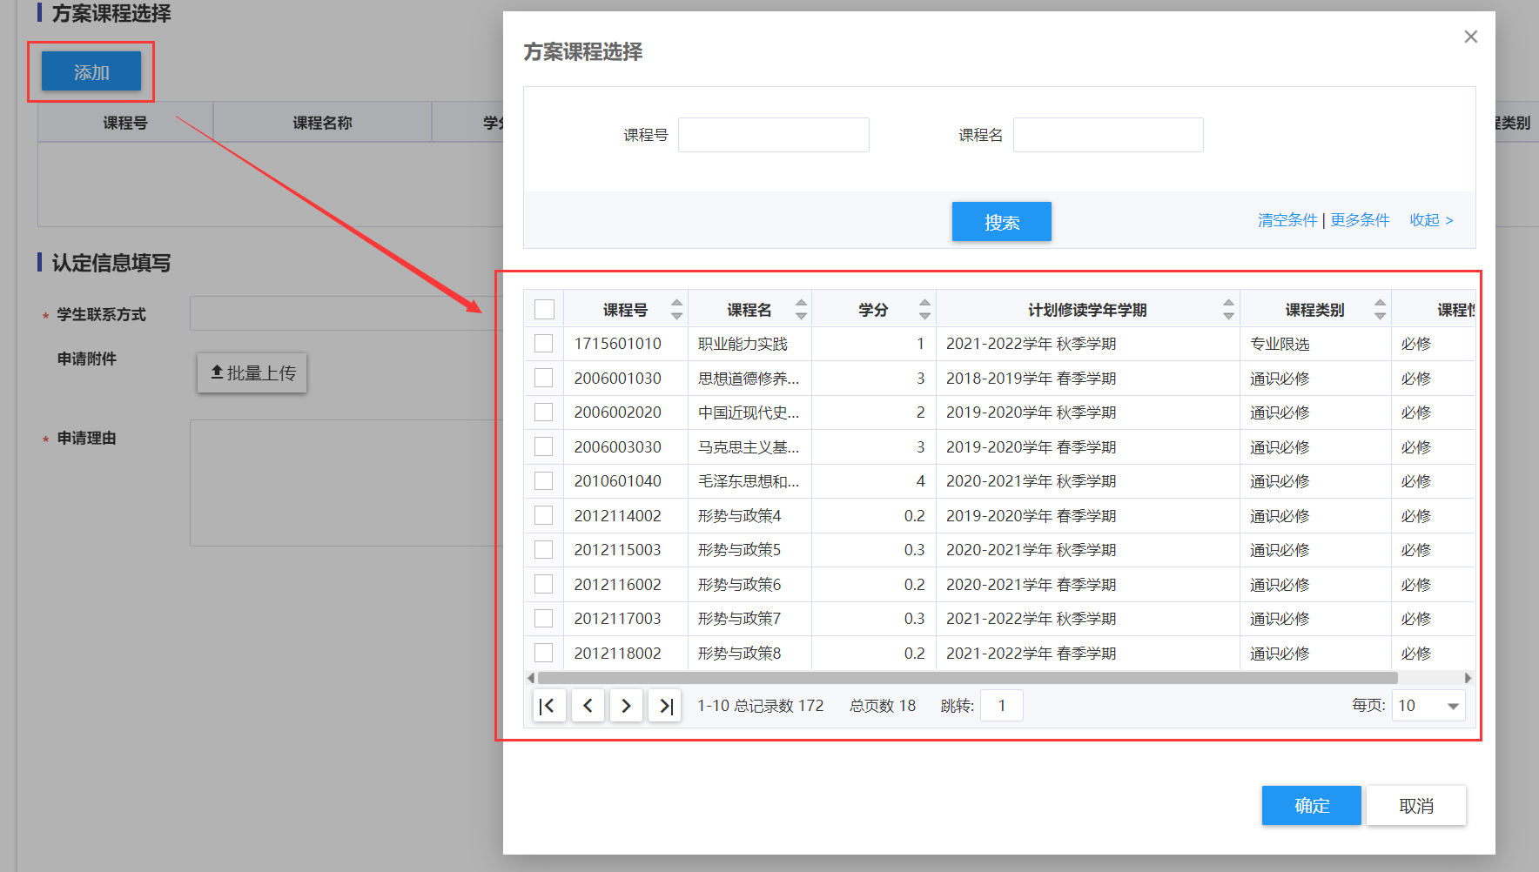Check the row for 形势与政策7
This screenshot has width=1539, height=872.
tap(544, 619)
